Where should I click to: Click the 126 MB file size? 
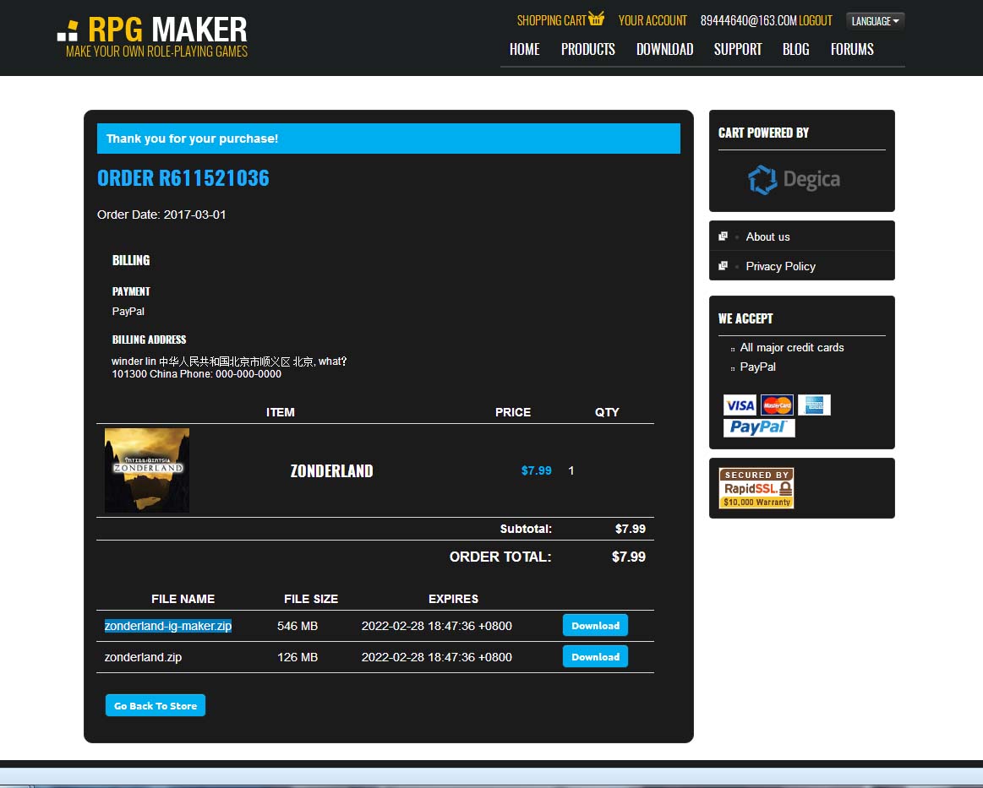[x=298, y=657]
